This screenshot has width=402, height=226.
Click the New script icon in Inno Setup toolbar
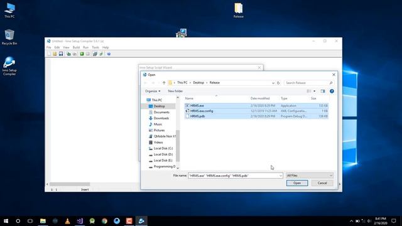point(49,54)
